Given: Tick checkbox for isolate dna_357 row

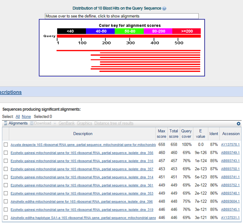Looking at the screenshot, I should pyautogui.click(x=6, y=169).
